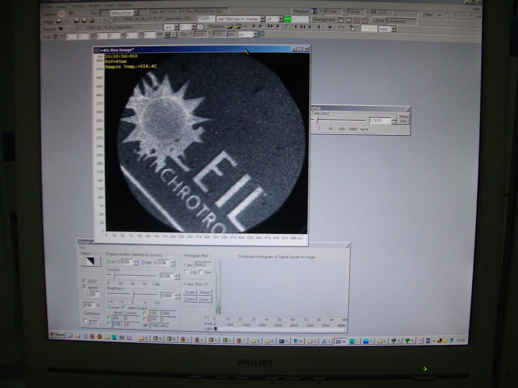Click the green status indicator button
Viewport: 518px width, 388px height.
(x=287, y=19)
